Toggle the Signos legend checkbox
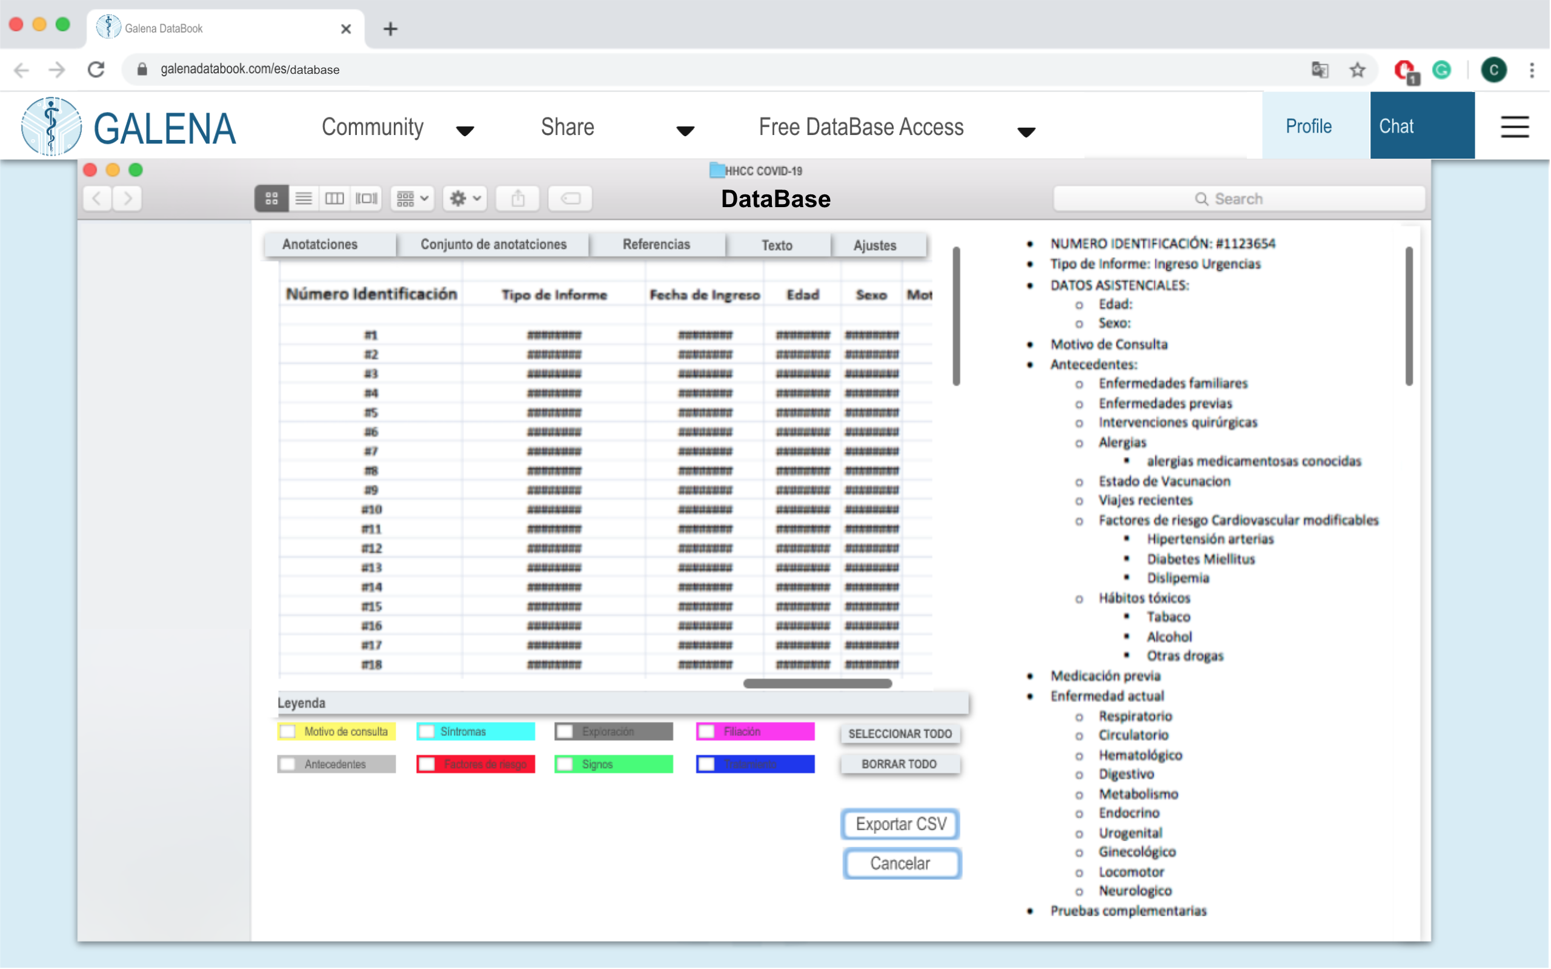Image resolution: width=1551 pixels, height=969 pixels. coord(565,764)
